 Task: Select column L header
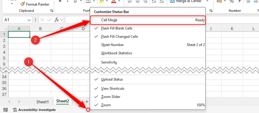[x=251, y=29]
